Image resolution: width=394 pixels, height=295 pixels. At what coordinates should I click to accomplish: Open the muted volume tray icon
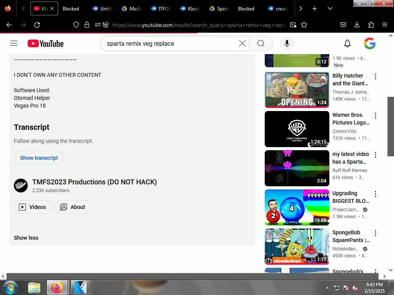[355, 288]
